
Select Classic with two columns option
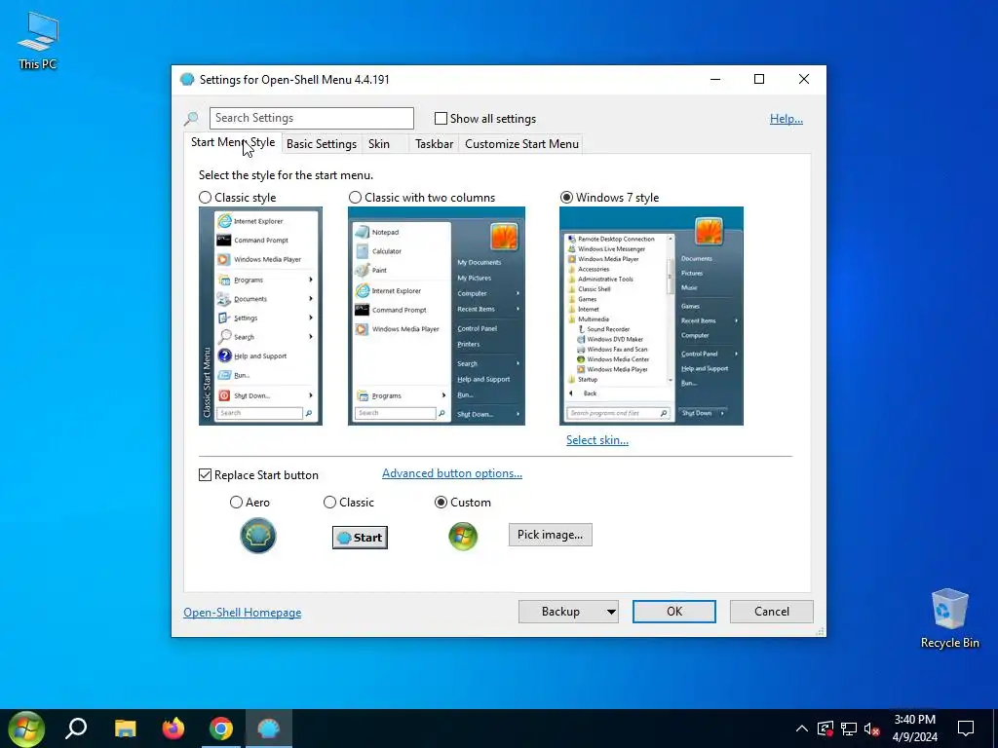tap(355, 197)
